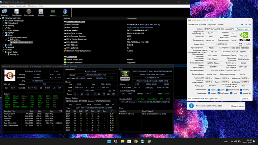Toggle the UEFI checkbox in GPU-Z

[245, 44]
